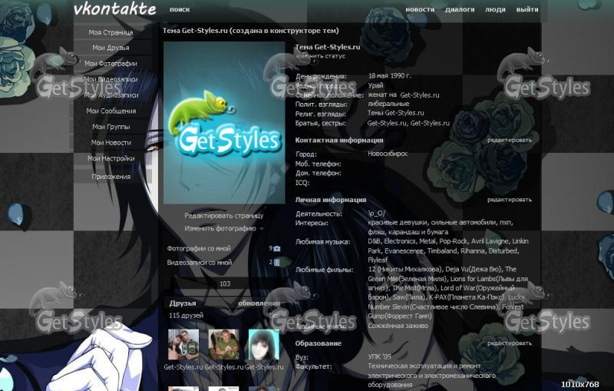Click the camera icon beside photos count
Viewport: 614px width, 391px height.
point(277,249)
